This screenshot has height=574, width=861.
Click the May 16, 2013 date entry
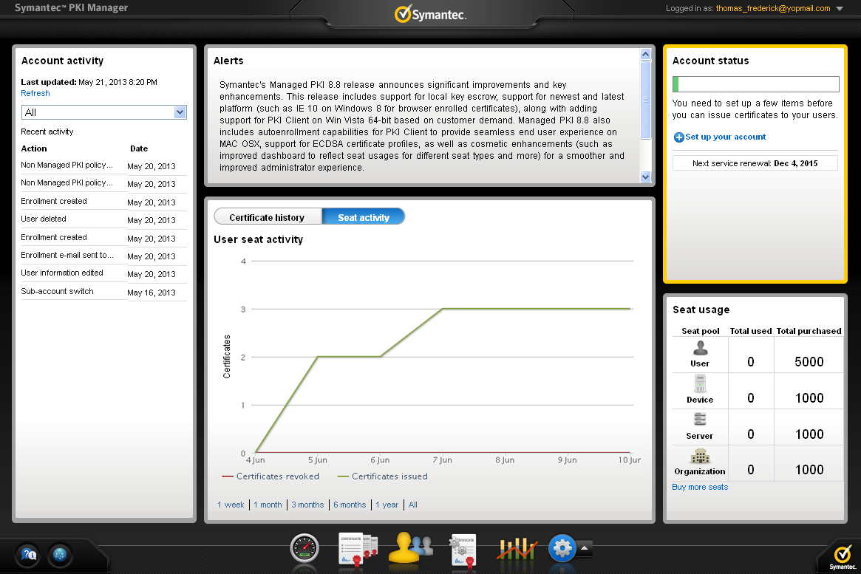[x=152, y=293]
